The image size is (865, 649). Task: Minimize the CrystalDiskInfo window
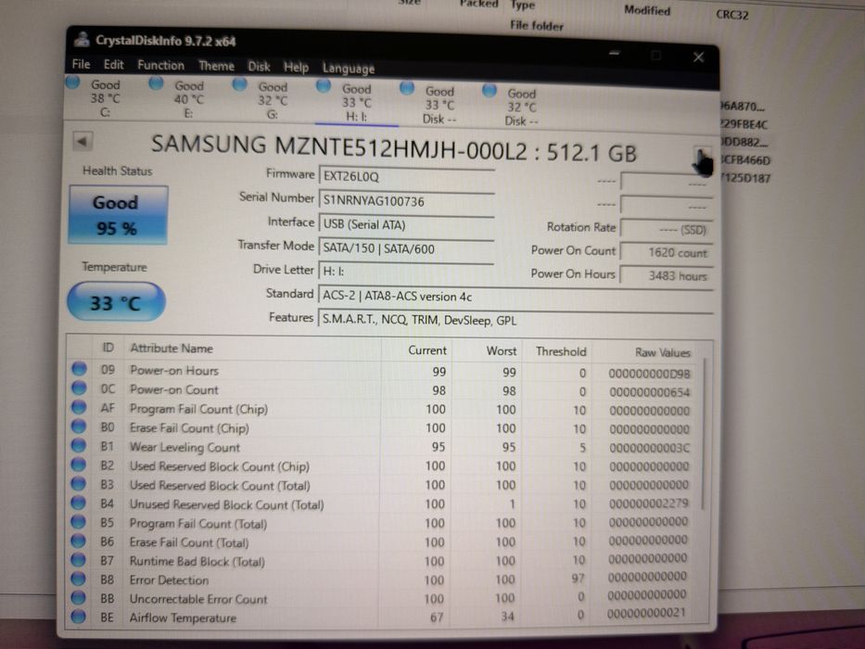click(614, 54)
